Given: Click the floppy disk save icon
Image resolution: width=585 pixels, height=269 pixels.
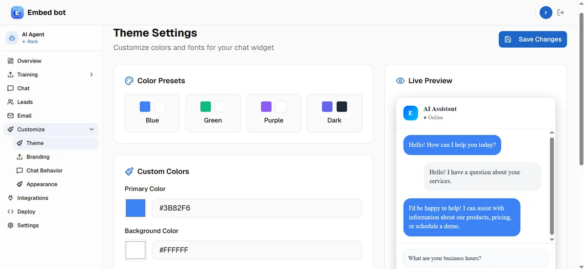Looking at the screenshot, I should point(508,39).
